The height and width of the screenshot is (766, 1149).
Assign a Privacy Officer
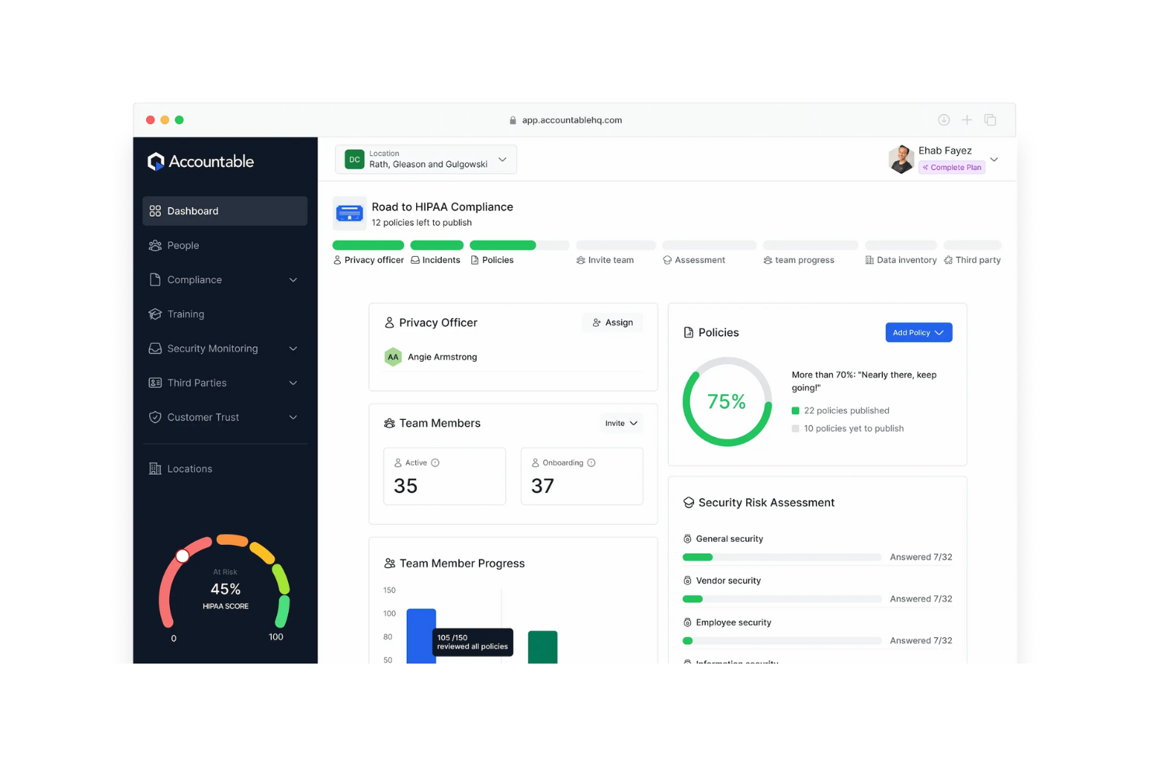pyautogui.click(x=613, y=322)
